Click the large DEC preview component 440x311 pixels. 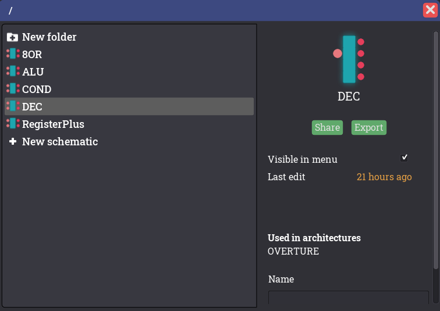(349, 59)
